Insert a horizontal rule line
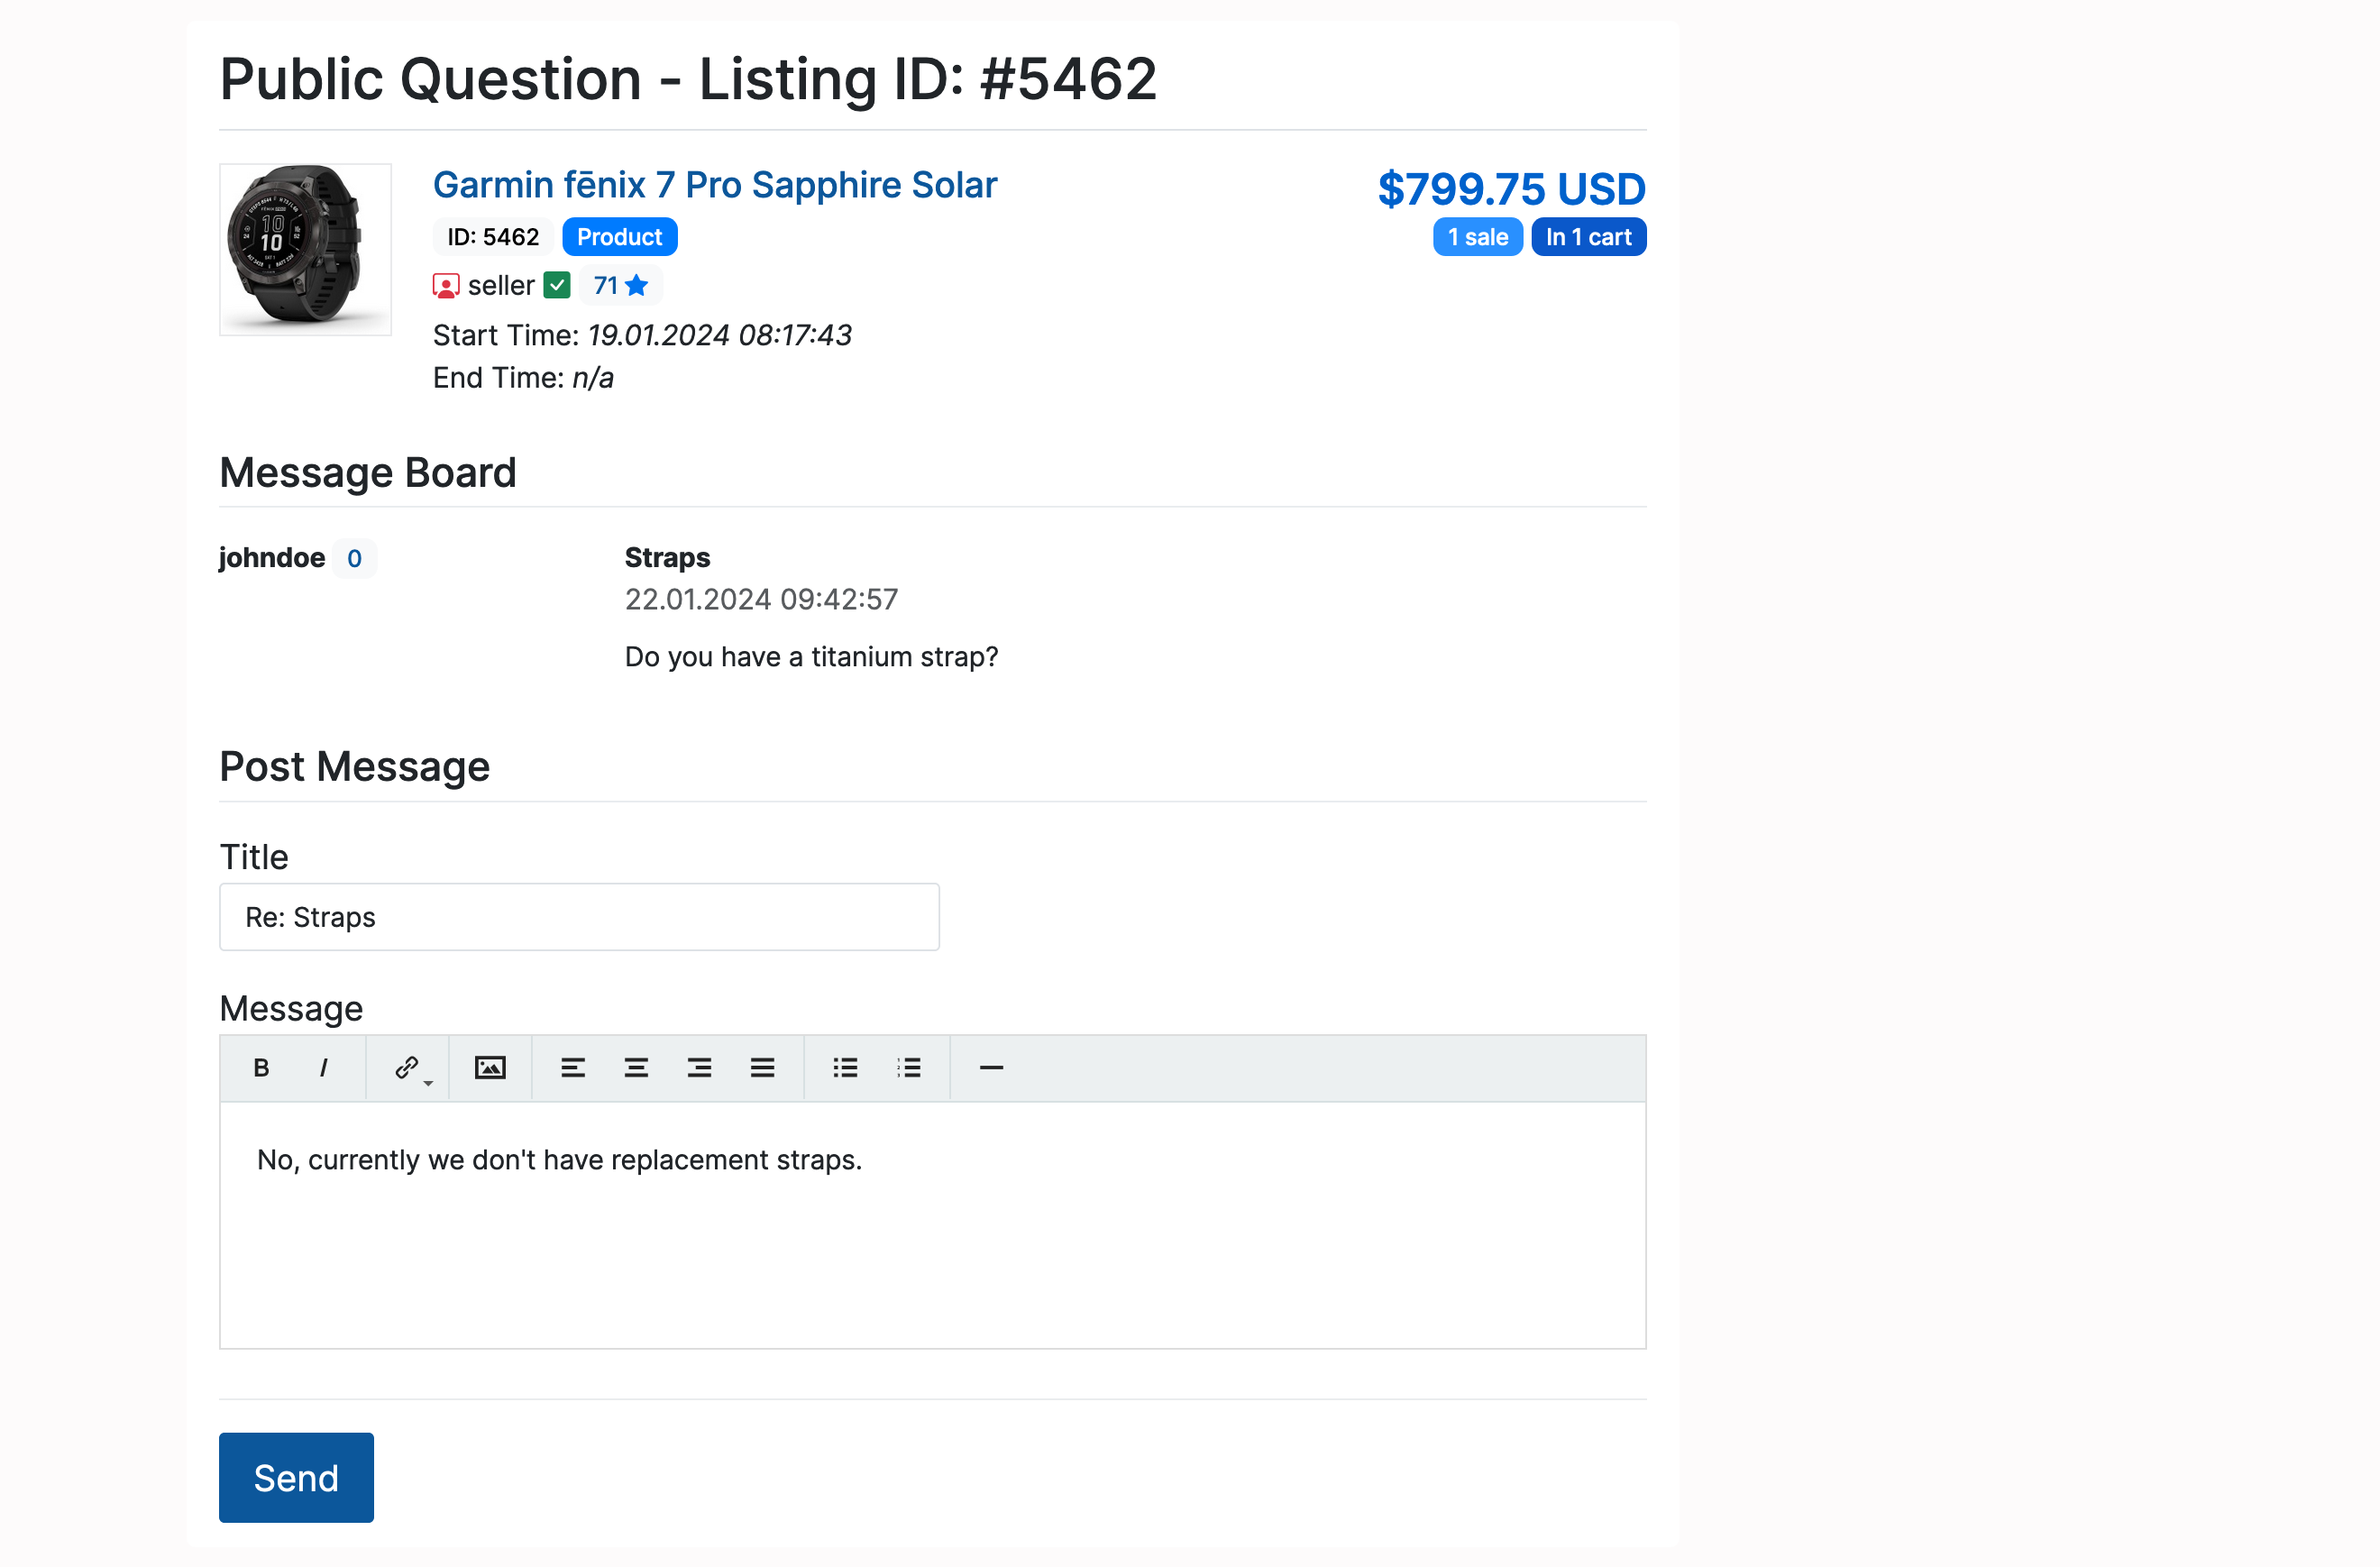This screenshot has height=1567, width=2380. pyautogui.click(x=991, y=1068)
